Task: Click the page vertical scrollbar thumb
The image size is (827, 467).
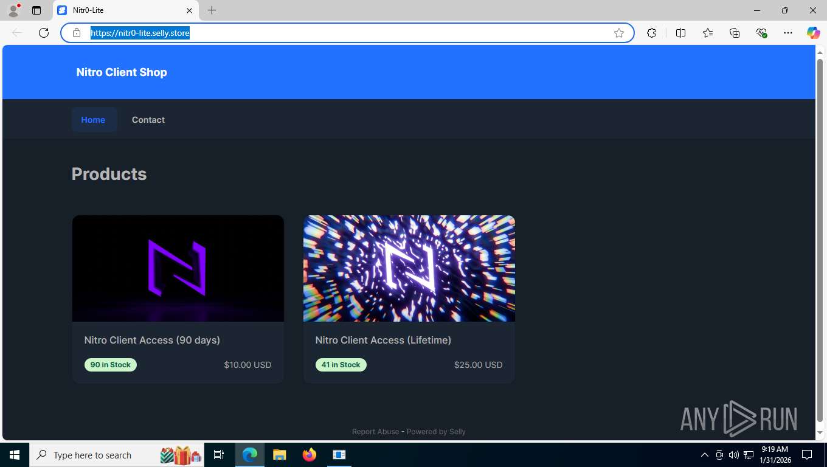Action: tap(820, 240)
